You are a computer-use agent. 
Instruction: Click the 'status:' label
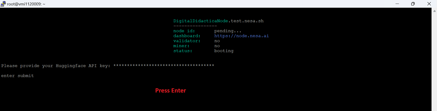(x=183, y=51)
